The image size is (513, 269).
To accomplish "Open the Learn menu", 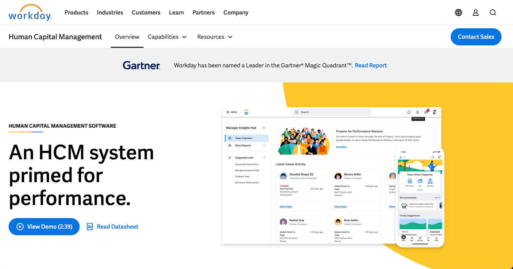I will pyautogui.click(x=176, y=12).
